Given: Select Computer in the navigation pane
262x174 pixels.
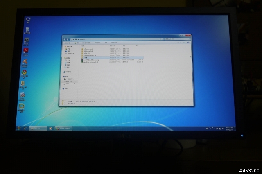Looking at the screenshot, I should pos(65,77).
